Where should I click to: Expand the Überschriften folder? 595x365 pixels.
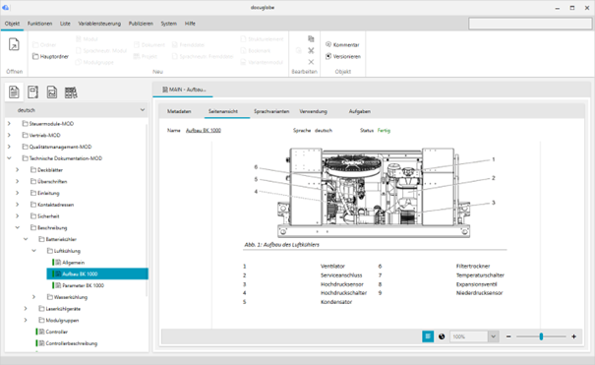point(18,181)
